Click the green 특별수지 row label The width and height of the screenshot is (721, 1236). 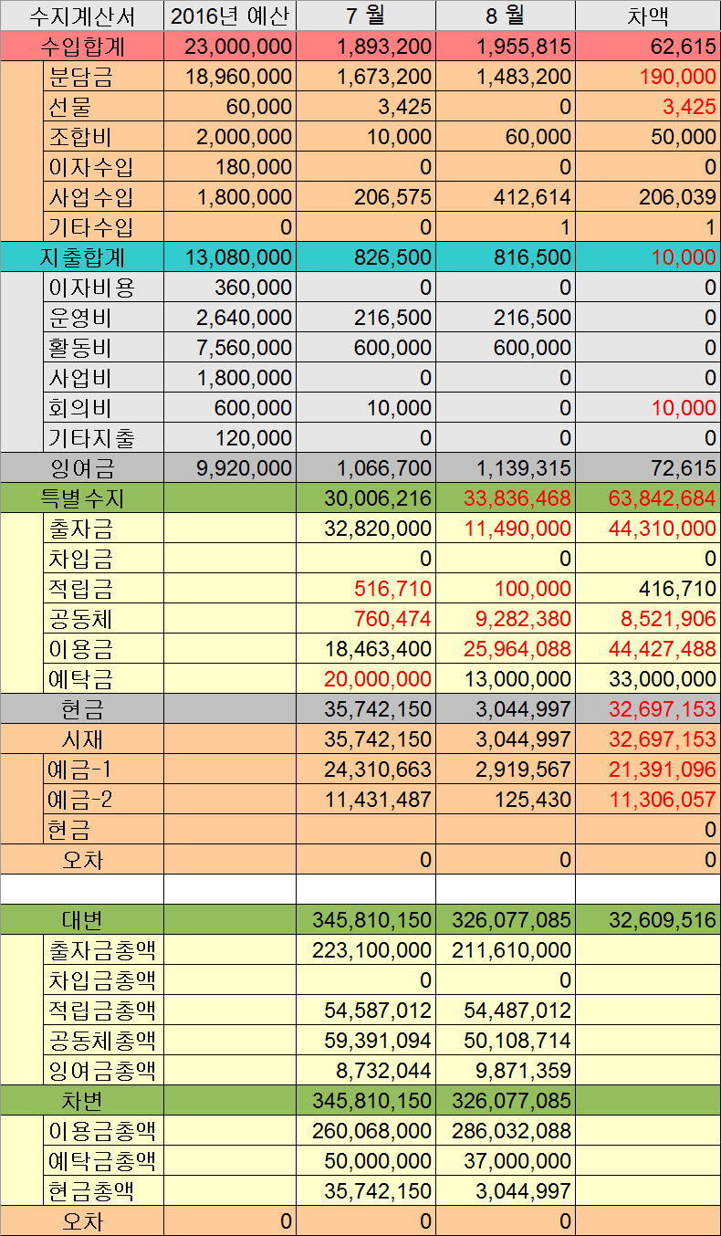coord(82,498)
